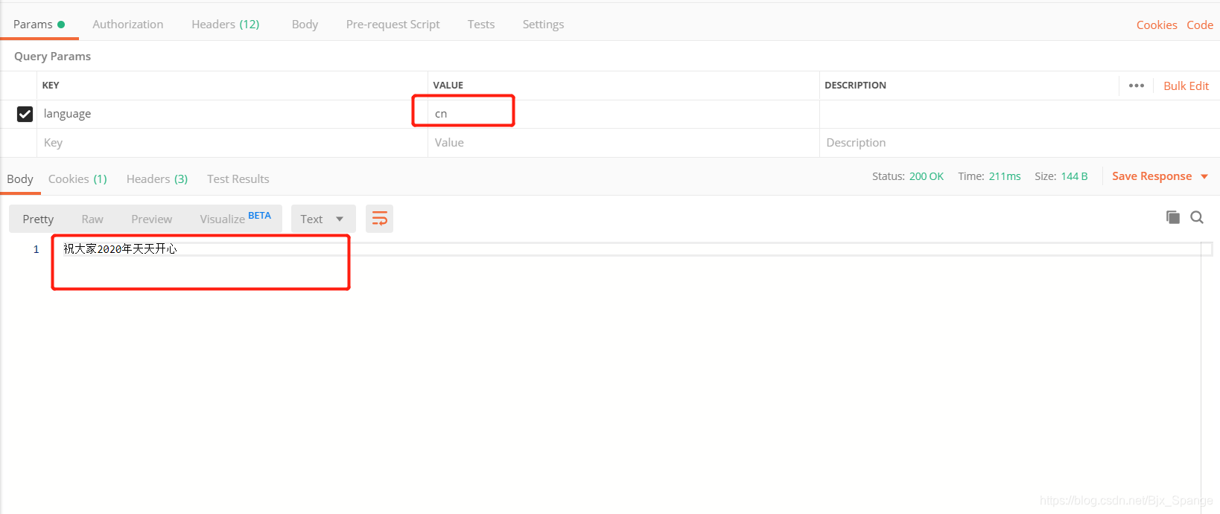
Task: Click the 'Query Params' heading
Action: tap(52, 56)
